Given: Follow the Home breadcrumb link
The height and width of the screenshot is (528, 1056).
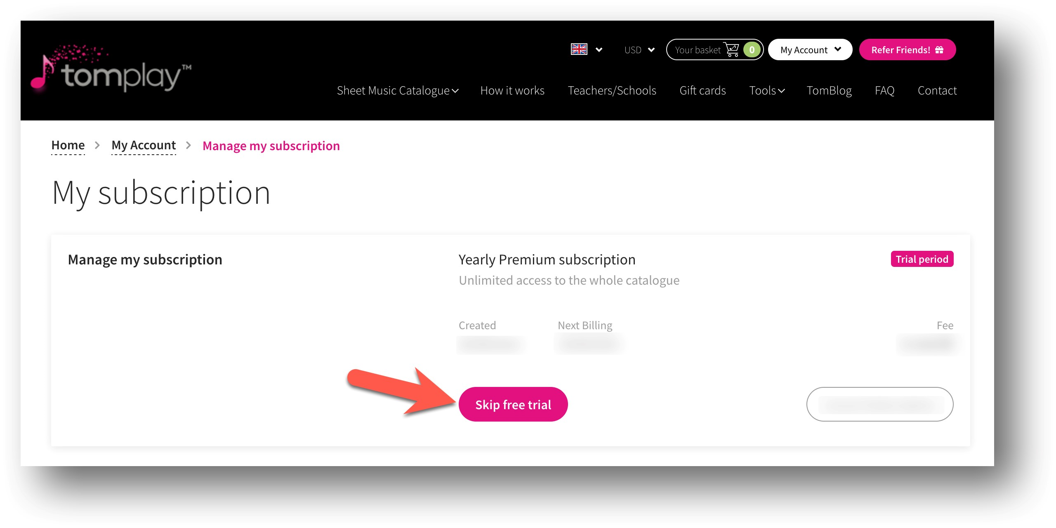Looking at the screenshot, I should pyautogui.click(x=68, y=145).
